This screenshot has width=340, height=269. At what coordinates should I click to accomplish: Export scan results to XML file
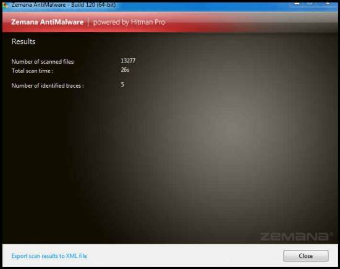49,256
